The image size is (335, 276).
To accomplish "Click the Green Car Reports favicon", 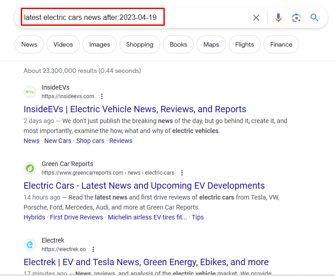I will pos(30,168).
